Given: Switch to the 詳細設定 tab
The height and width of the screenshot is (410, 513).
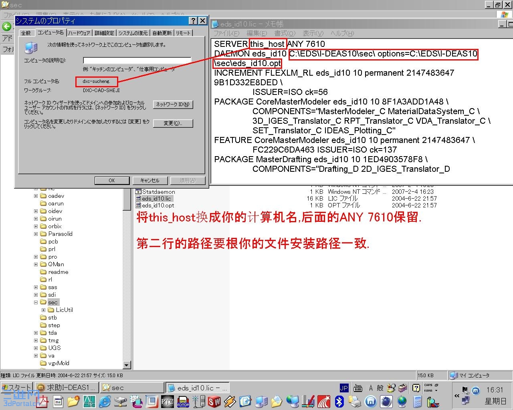Looking at the screenshot, I should (x=104, y=33).
